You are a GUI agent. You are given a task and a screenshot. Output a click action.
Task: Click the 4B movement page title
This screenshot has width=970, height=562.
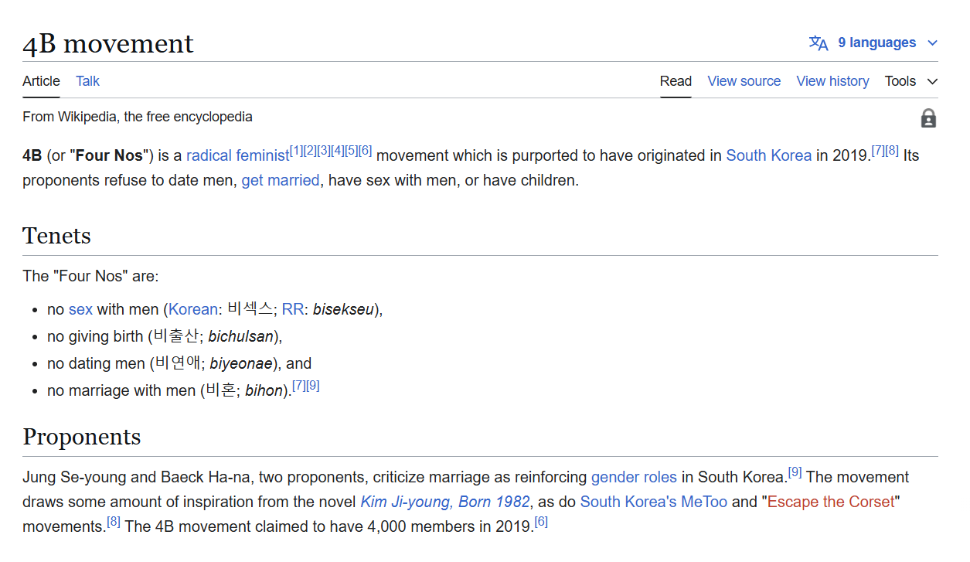[108, 44]
